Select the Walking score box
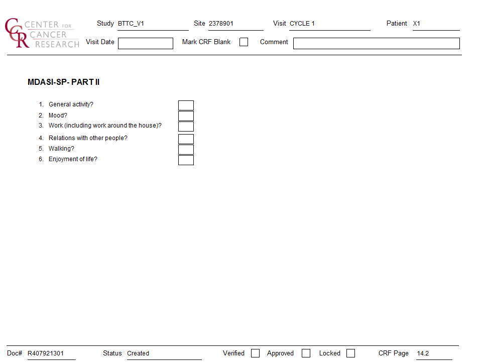 (x=186, y=150)
